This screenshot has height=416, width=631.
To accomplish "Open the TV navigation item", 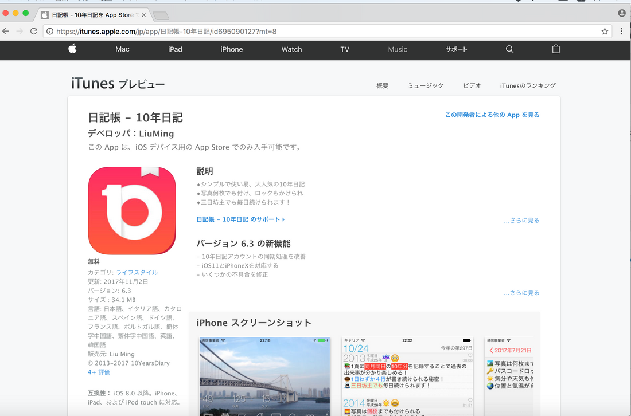I will tap(345, 49).
